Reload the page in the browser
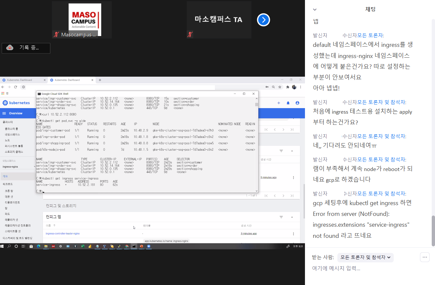 tap(15, 87)
